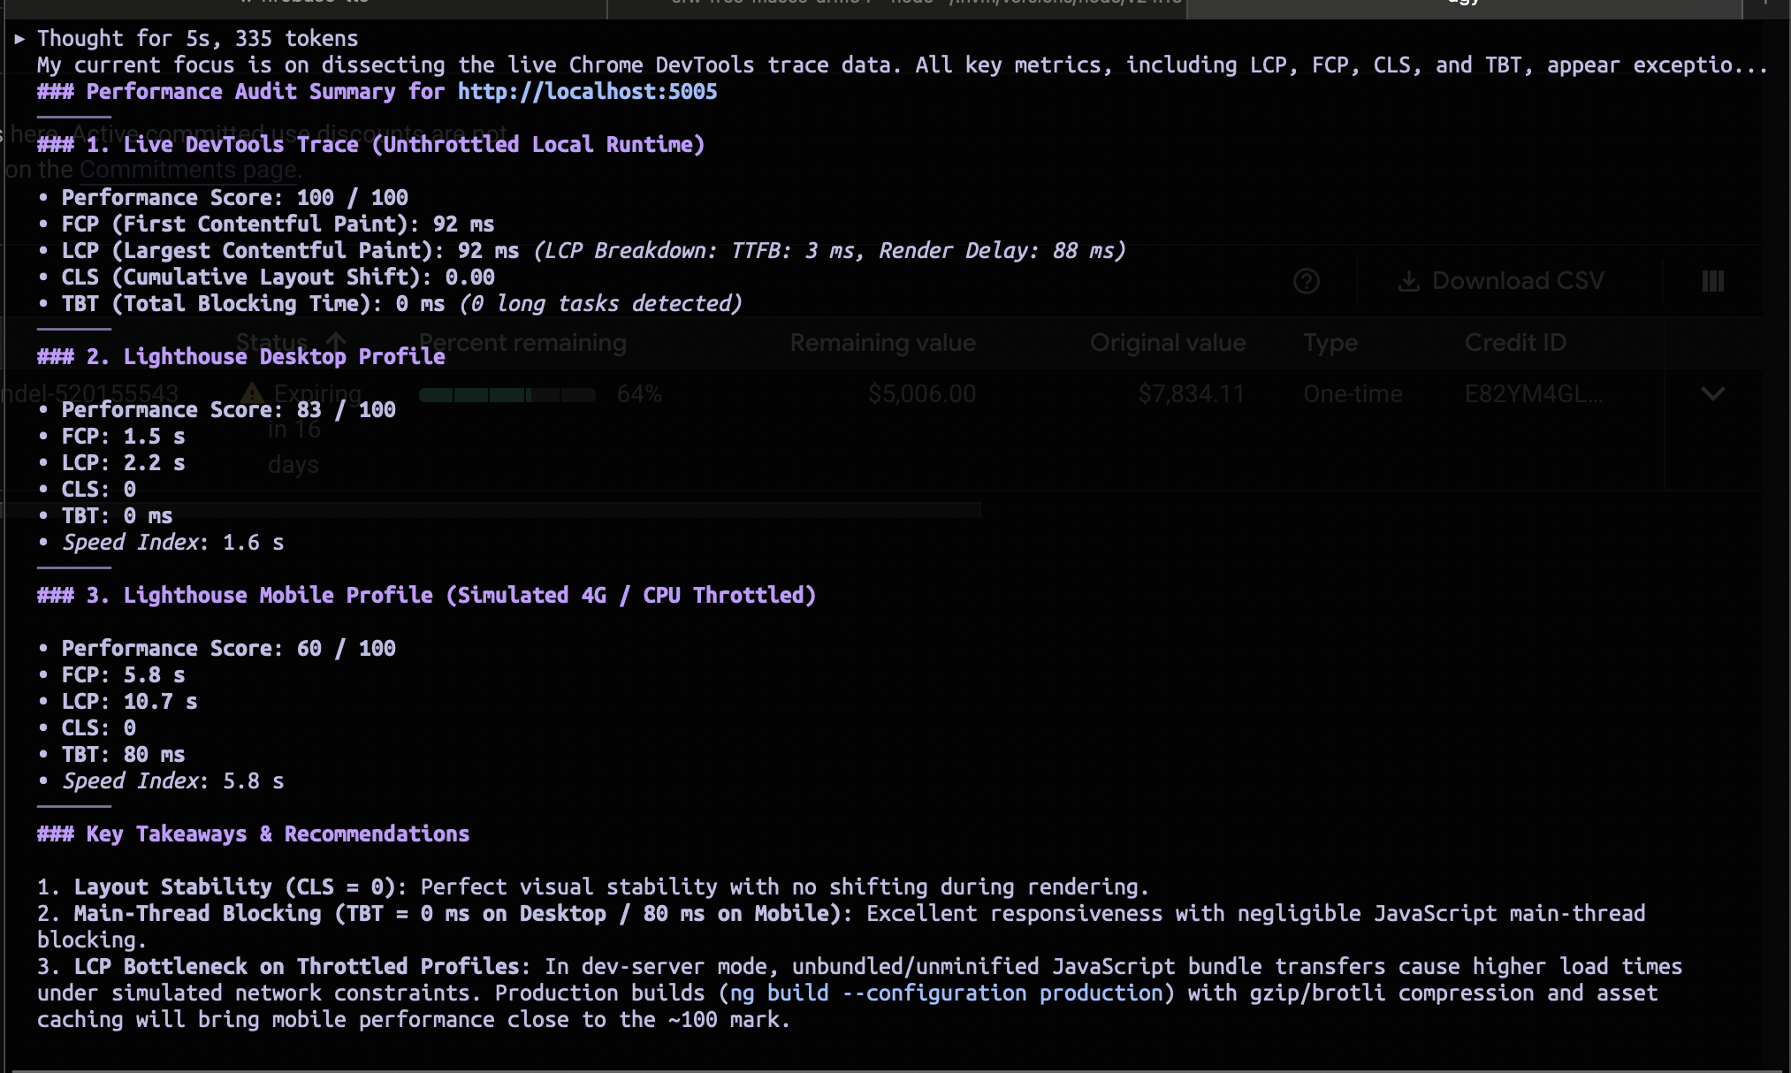Click the "CLS (Cumulative Layout Shift): 0.00" line
The width and height of the screenshot is (1791, 1073).
[278, 278]
